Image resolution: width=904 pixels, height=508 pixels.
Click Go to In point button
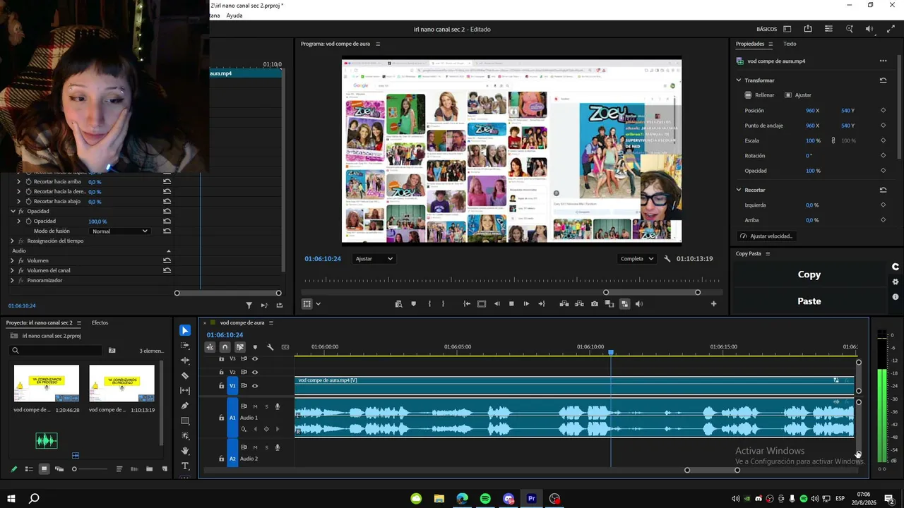(x=467, y=304)
